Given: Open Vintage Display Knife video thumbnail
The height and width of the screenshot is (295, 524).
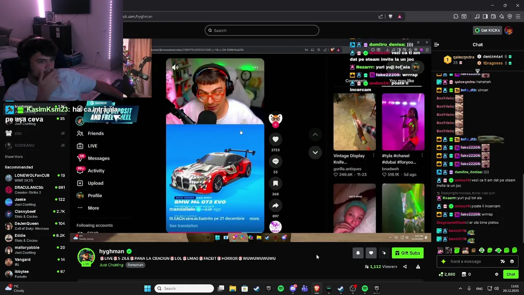Looking at the screenshot, I should [355, 122].
